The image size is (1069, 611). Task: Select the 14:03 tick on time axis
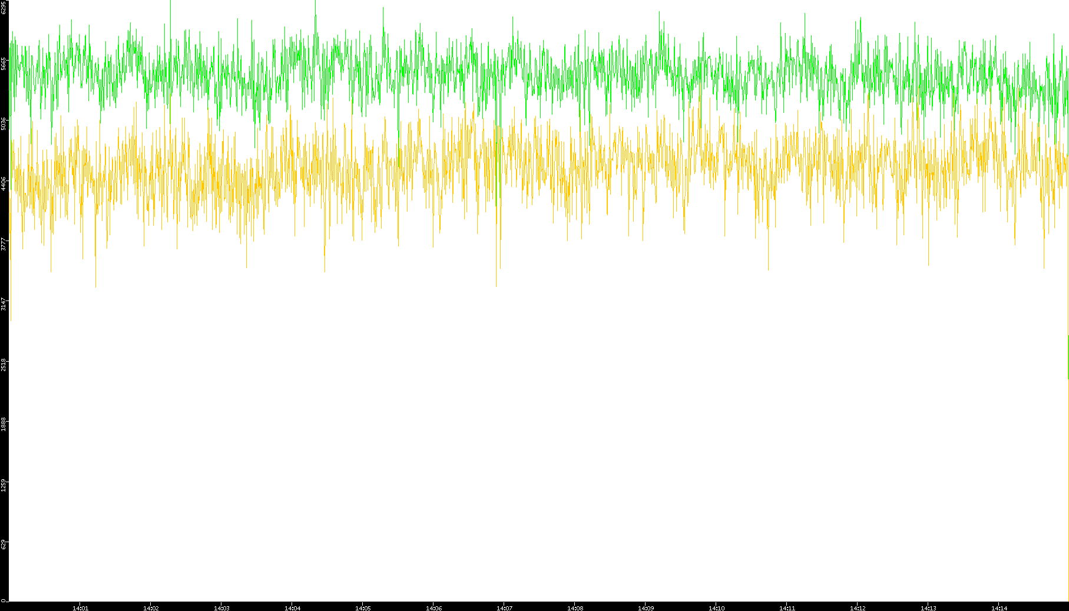(221, 608)
